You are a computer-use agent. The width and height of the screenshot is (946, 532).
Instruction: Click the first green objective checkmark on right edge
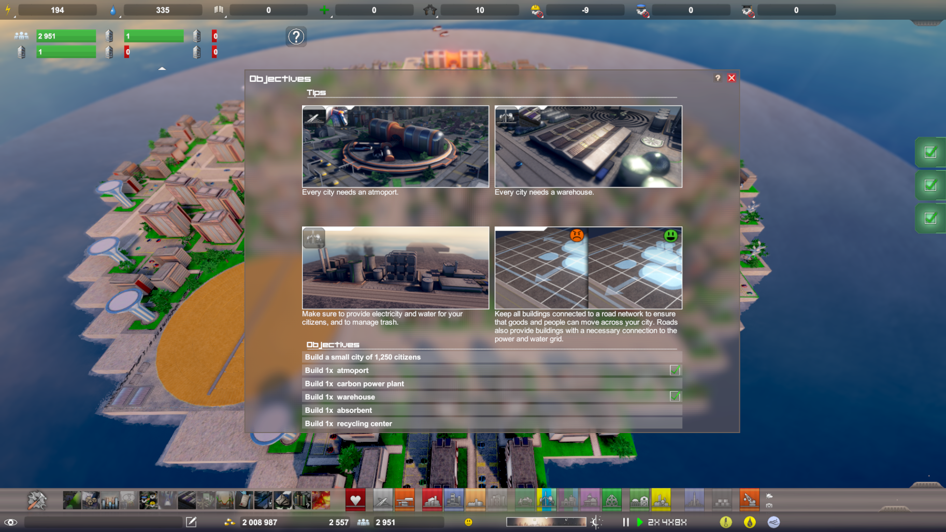tap(930, 152)
